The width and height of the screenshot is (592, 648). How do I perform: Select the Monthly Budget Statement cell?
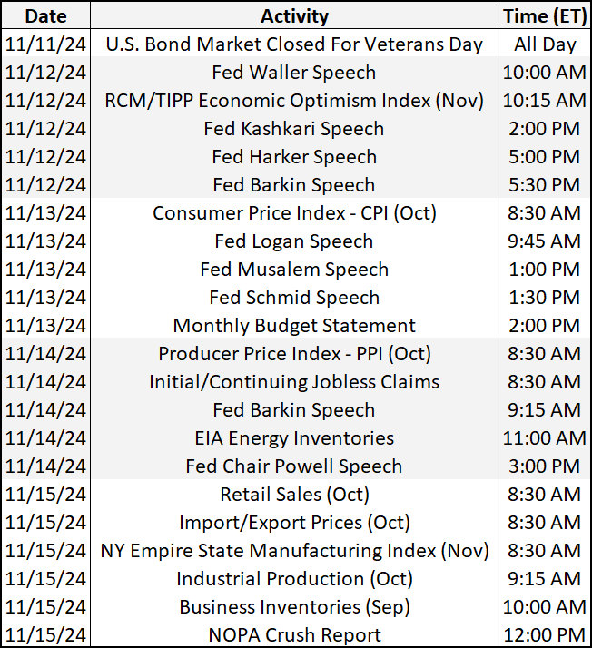[x=294, y=326]
